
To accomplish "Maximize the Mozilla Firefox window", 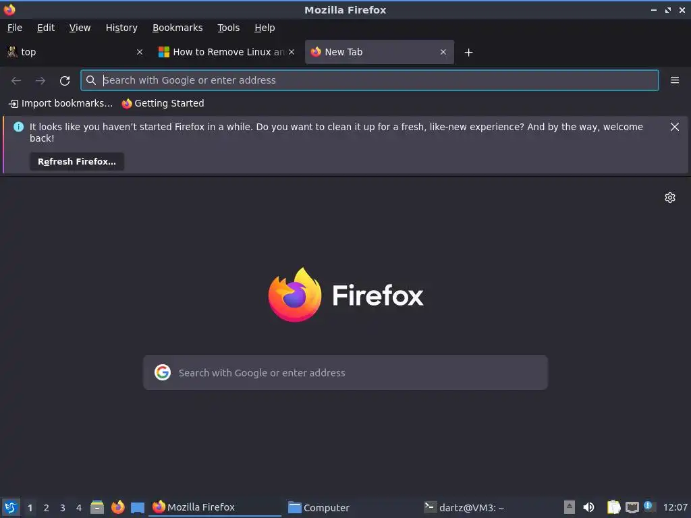I will point(667,9).
